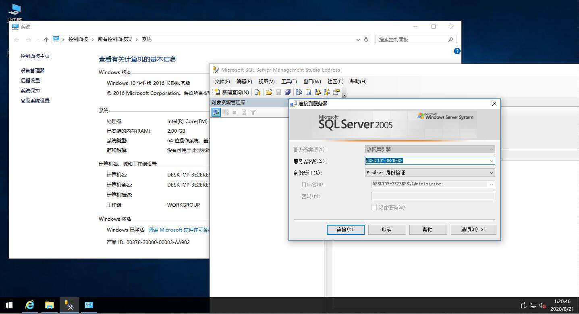Click the Up arrow in System window navigation

point(46,39)
